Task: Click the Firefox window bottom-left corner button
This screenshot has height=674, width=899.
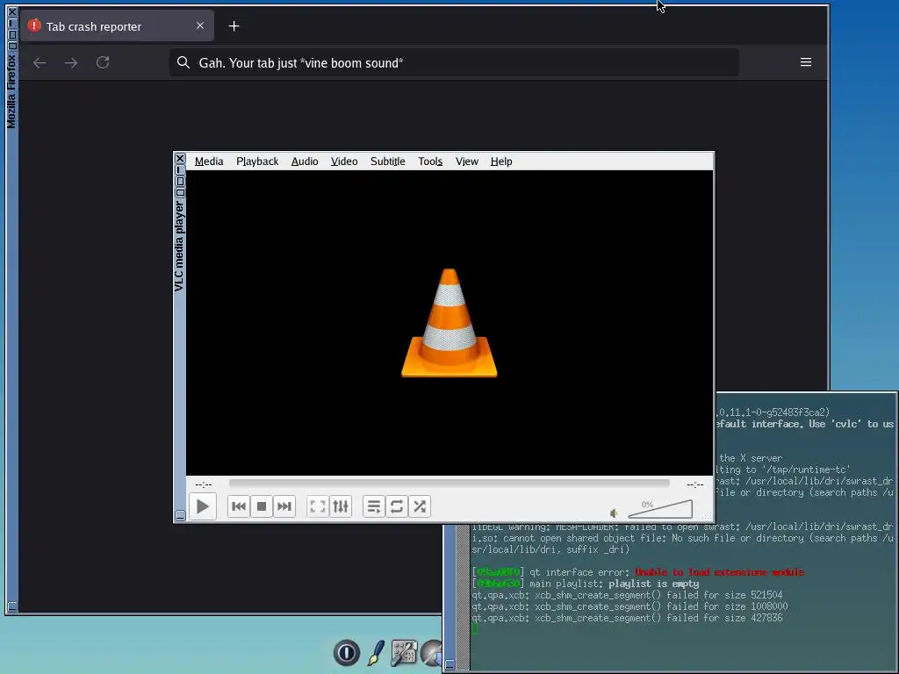Action: (12, 606)
